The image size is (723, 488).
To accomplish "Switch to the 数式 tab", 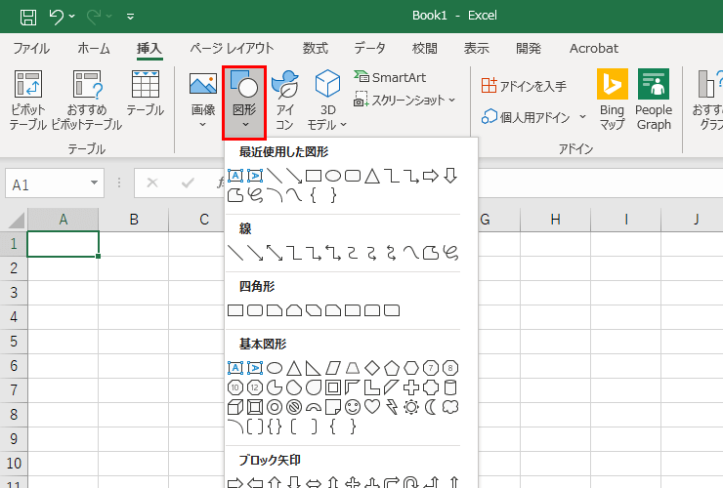I will pos(316,49).
